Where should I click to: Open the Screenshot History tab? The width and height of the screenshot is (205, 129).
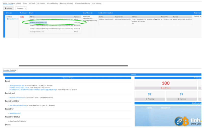(x=83, y=3)
